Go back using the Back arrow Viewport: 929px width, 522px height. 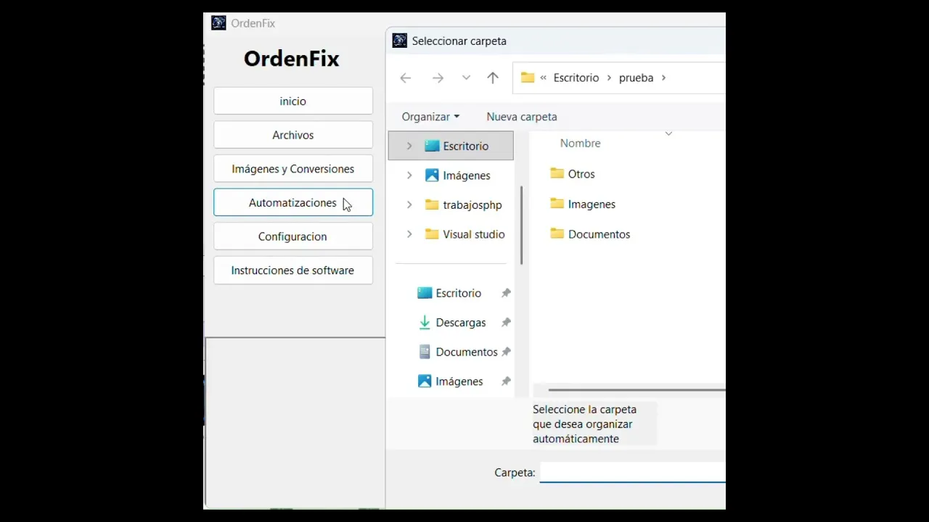tap(406, 78)
